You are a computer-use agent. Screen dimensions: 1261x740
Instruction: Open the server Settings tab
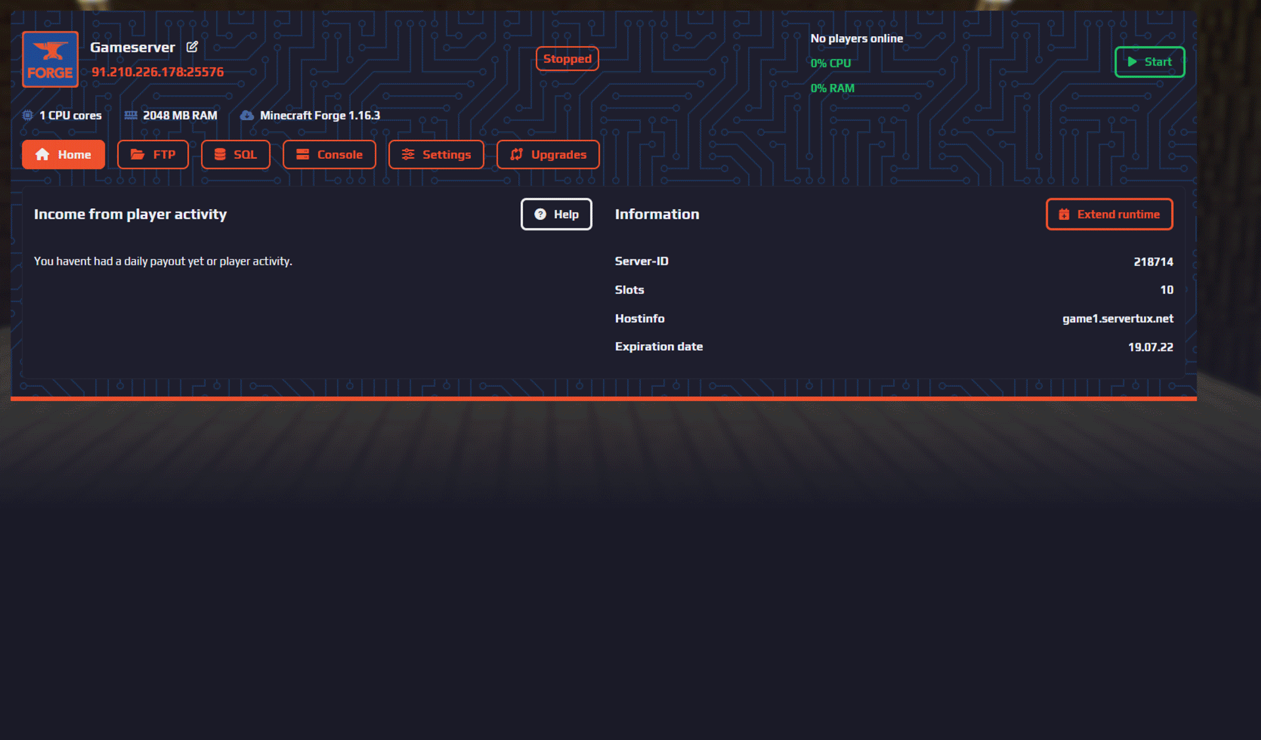436,154
